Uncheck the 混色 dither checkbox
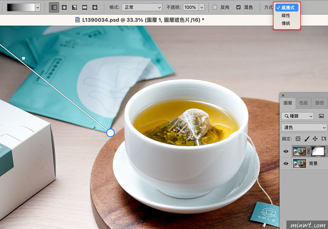The height and width of the screenshot is (229, 328). pos(238,7)
